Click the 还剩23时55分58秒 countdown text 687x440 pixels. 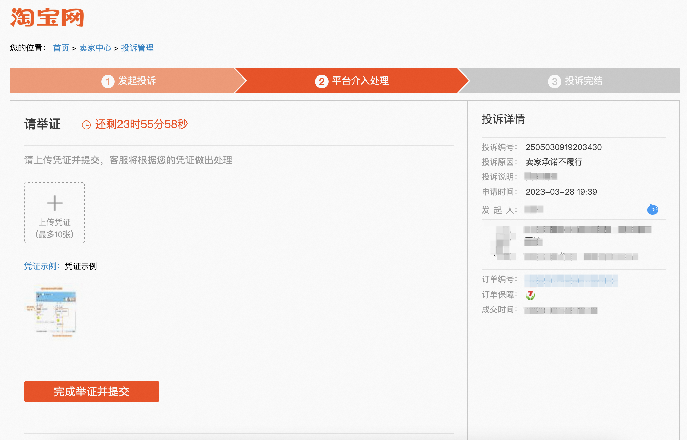(x=141, y=124)
